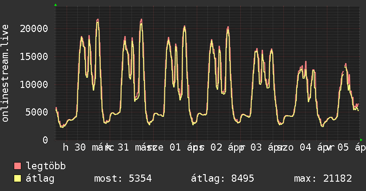Click the 5000 y-axis label
Image resolution: width=366 pixels, height=191 pixels.
[37, 112]
